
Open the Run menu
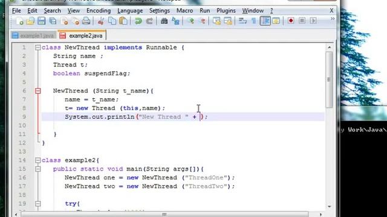(x=204, y=11)
